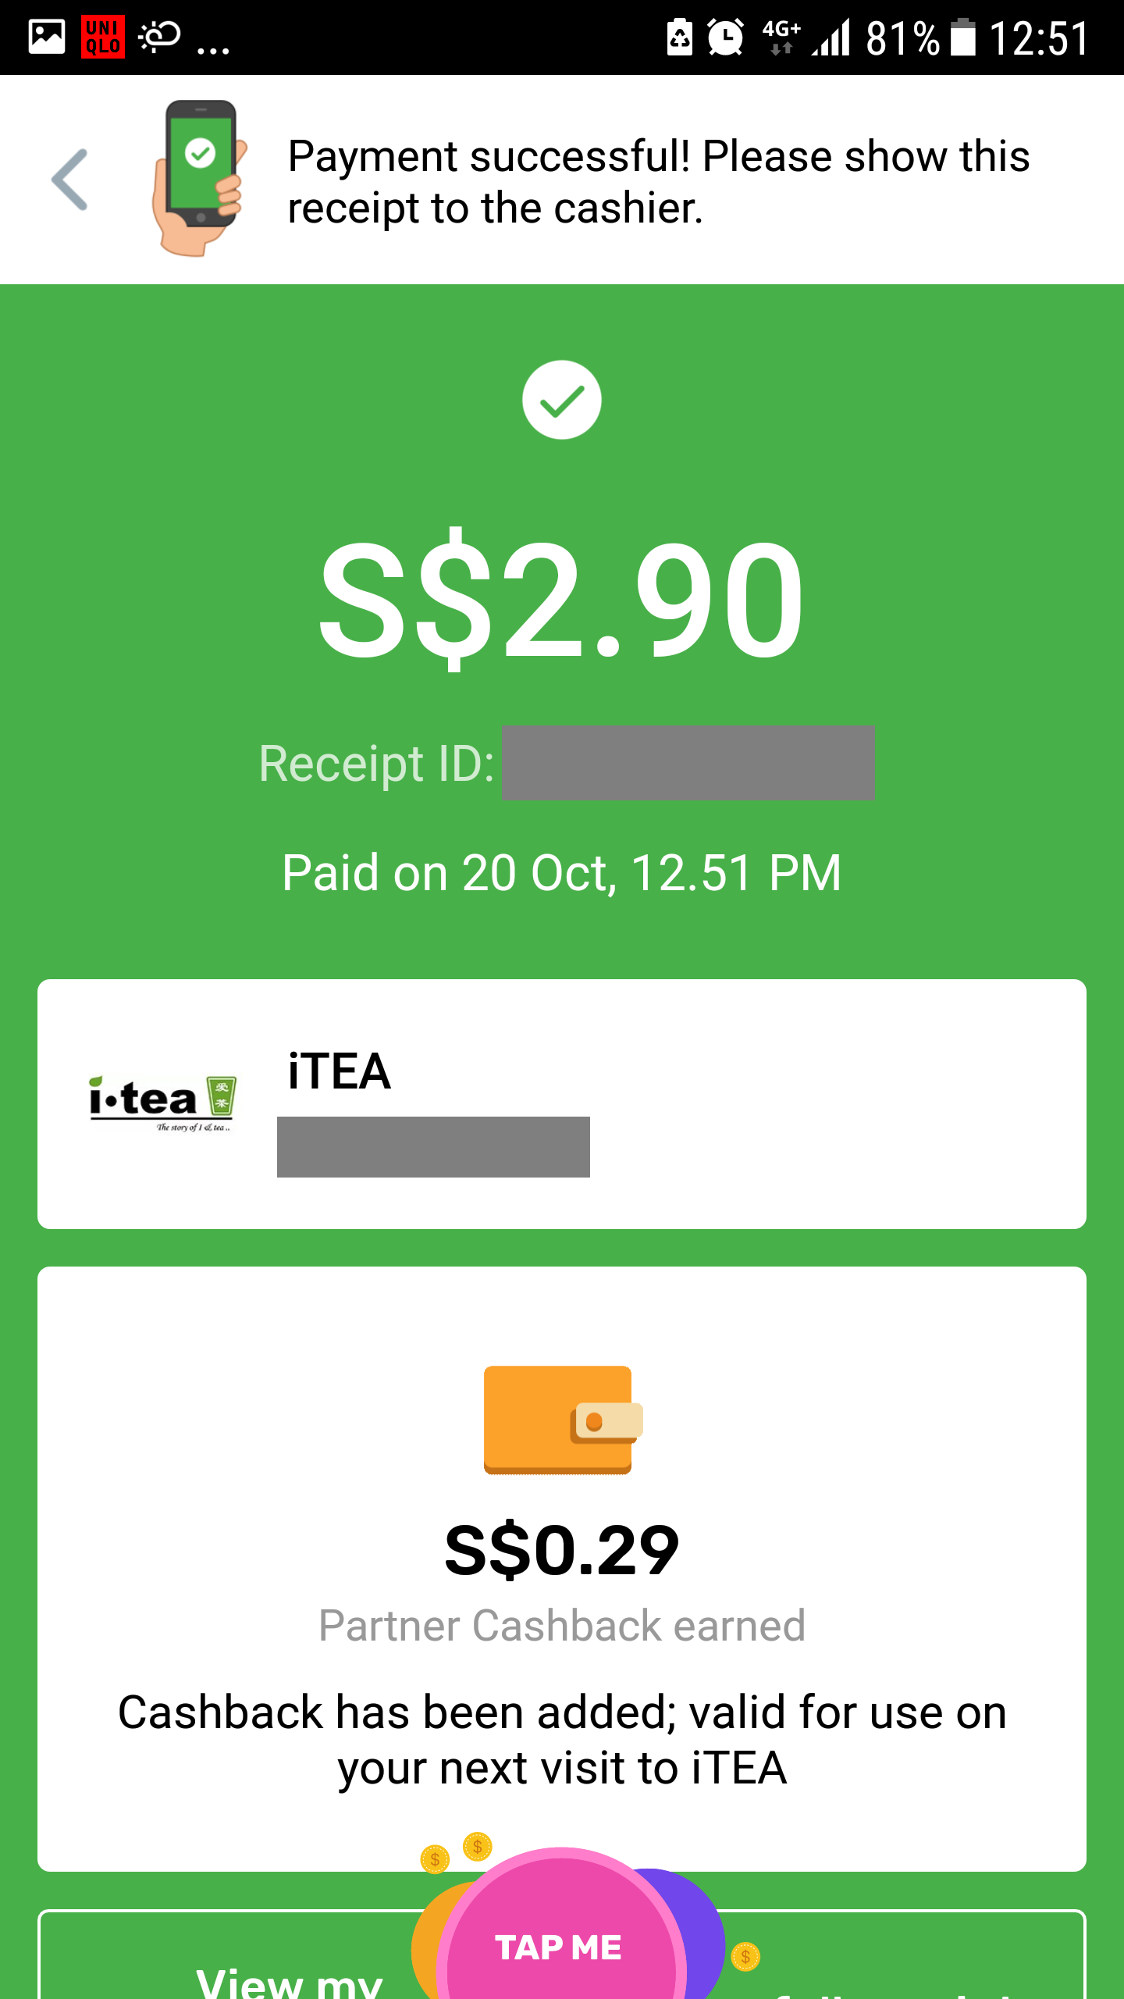Tap the iTEA merchant name
1124x1999 pixels.
point(339,1071)
